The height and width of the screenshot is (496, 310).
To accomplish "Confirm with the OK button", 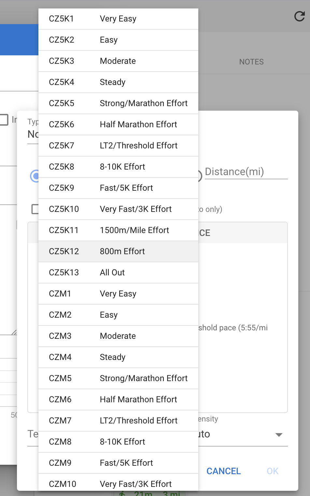I will point(273,471).
